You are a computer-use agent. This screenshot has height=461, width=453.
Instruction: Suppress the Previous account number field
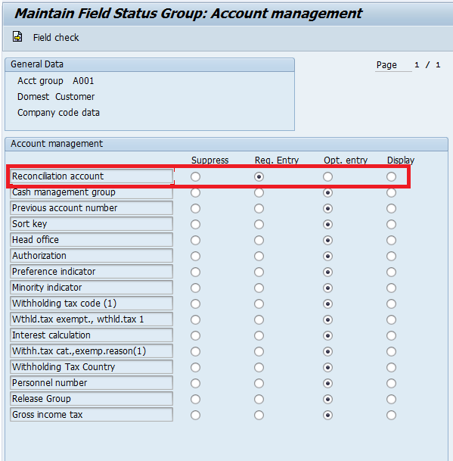pyautogui.click(x=195, y=208)
